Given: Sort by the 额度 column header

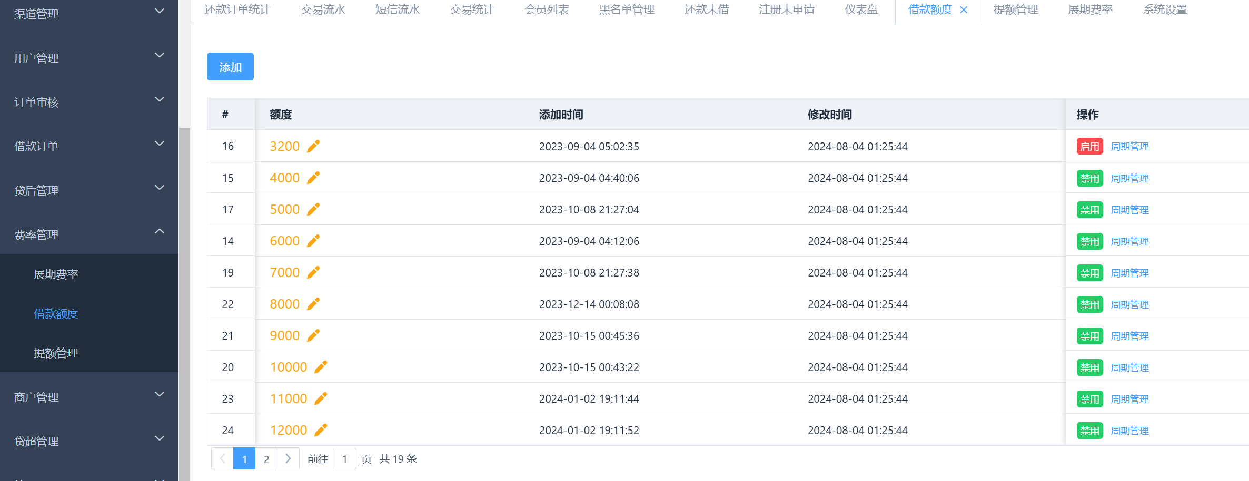Looking at the screenshot, I should point(281,115).
